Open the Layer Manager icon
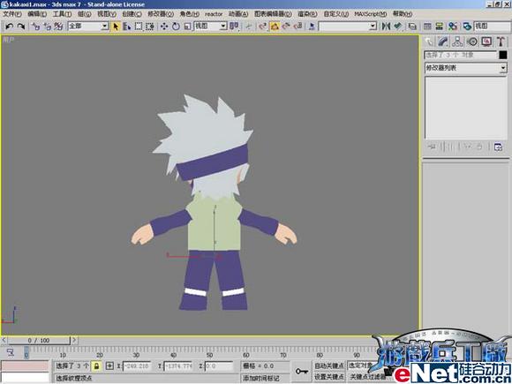 pyautogui.click(x=412, y=26)
